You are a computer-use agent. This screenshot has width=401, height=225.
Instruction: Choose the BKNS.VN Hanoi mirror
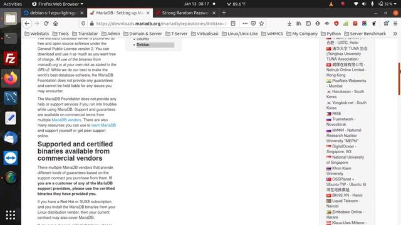[x=344, y=196]
